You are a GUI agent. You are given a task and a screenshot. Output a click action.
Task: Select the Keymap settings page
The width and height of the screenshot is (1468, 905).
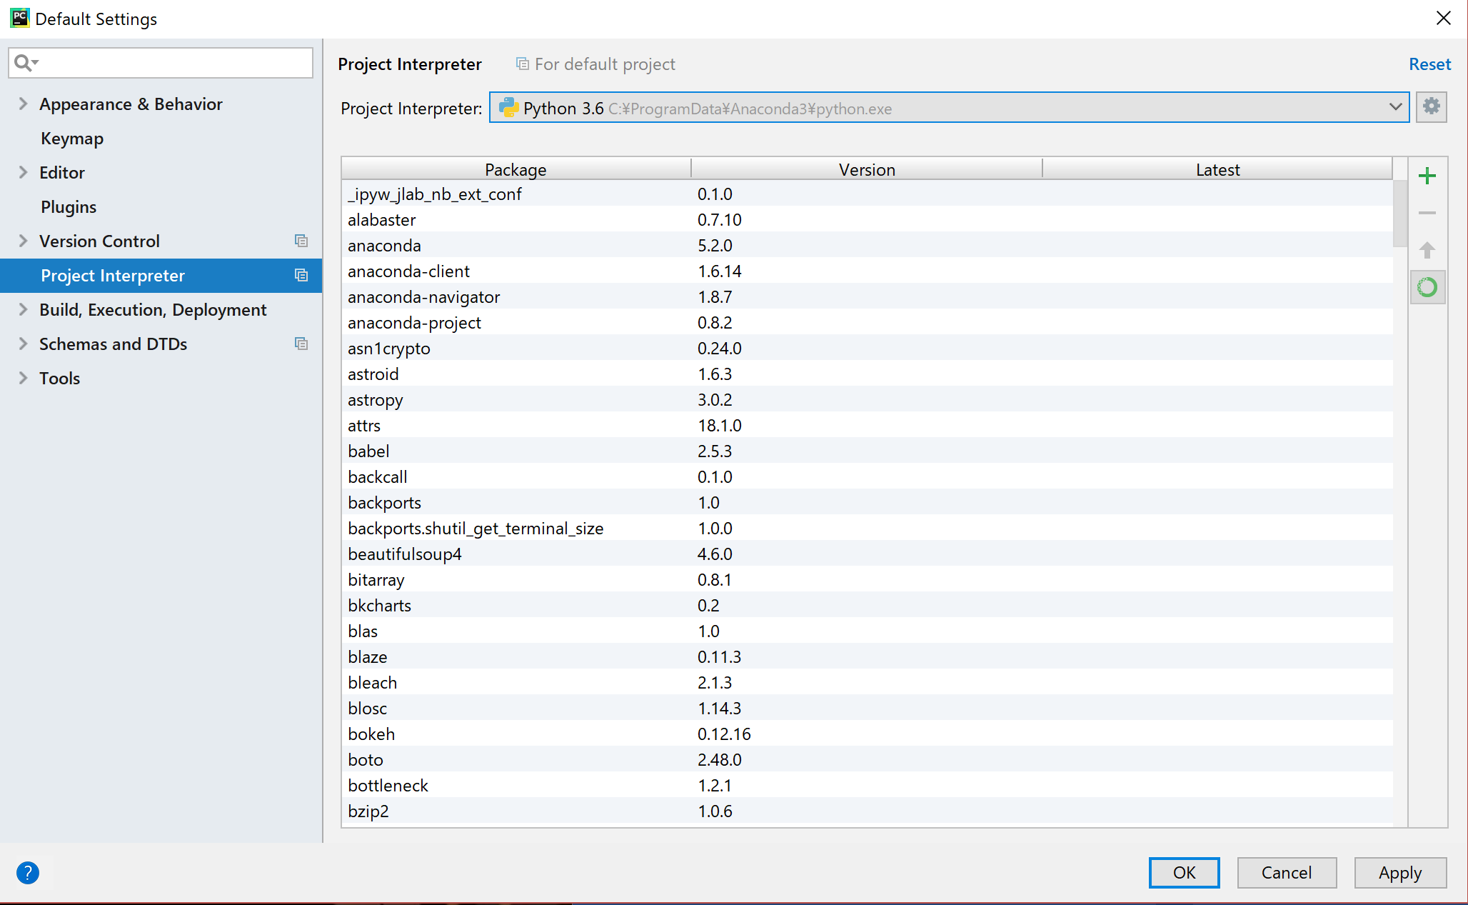click(x=71, y=138)
